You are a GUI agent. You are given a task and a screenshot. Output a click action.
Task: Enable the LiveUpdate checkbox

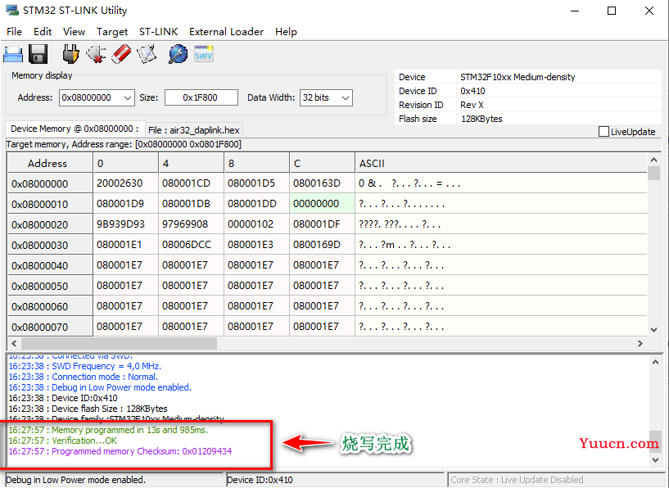tap(603, 132)
